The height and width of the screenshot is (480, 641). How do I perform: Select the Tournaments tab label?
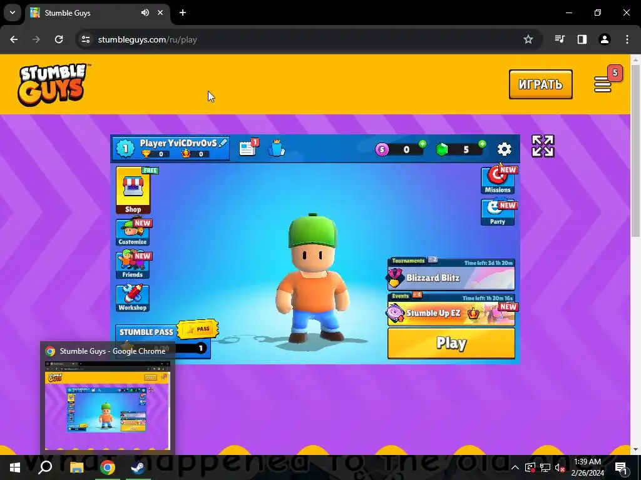(x=408, y=261)
